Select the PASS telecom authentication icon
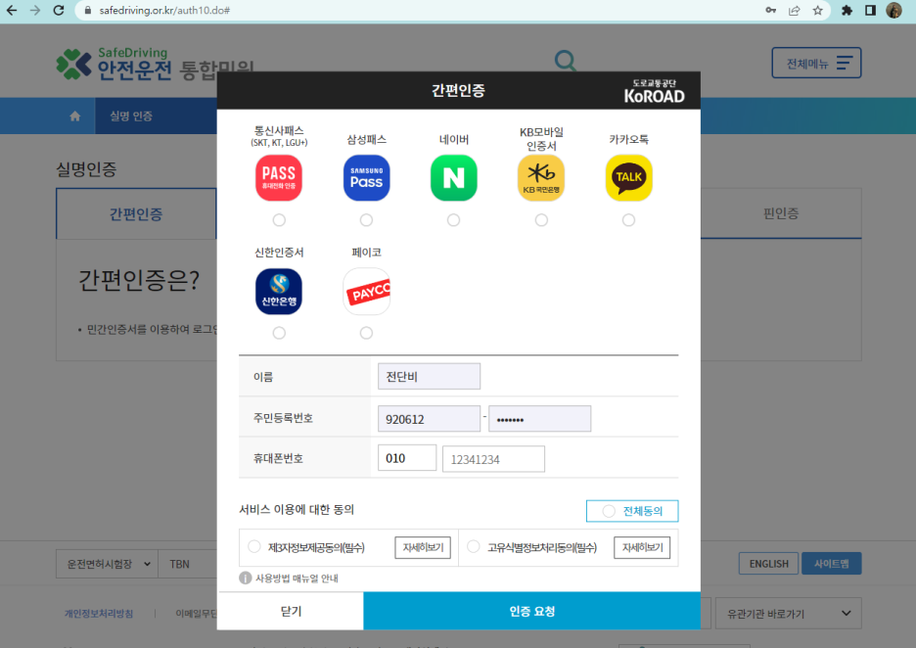Viewport: 916px width, 648px height. tap(279, 177)
